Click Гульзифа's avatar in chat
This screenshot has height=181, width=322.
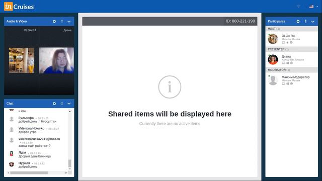point(12,119)
